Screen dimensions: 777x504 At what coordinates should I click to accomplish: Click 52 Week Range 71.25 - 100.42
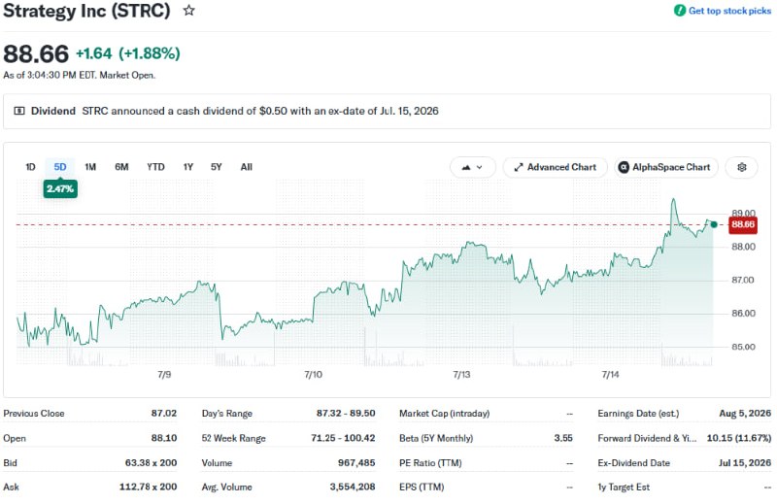click(x=343, y=438)
